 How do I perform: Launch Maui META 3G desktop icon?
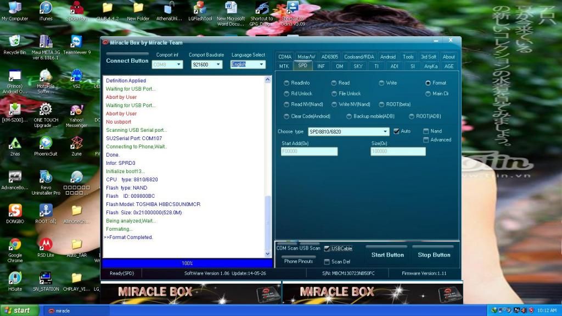coord(46,47)
